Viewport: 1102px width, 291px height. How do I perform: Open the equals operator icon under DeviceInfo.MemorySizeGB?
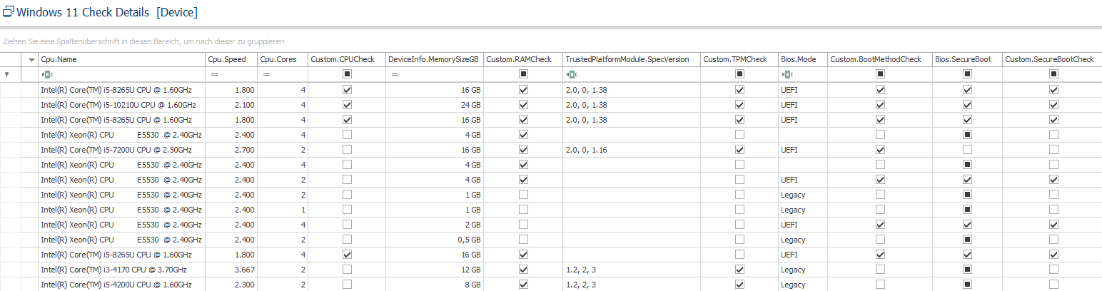pyautogui.click(x=394, y=73)
